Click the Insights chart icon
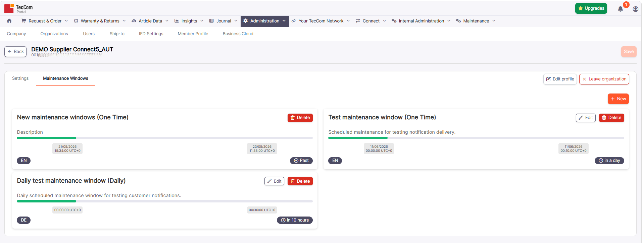The width and height of the screenshot is (642, 243). coord(177,21)
